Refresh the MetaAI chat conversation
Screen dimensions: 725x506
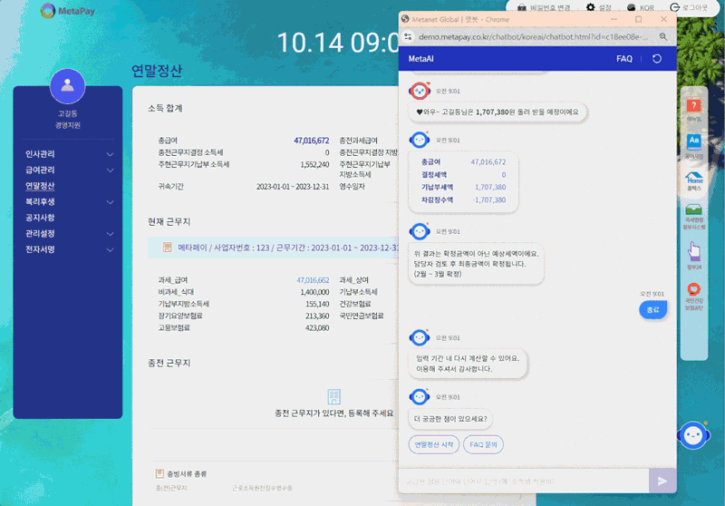(657, 59)
